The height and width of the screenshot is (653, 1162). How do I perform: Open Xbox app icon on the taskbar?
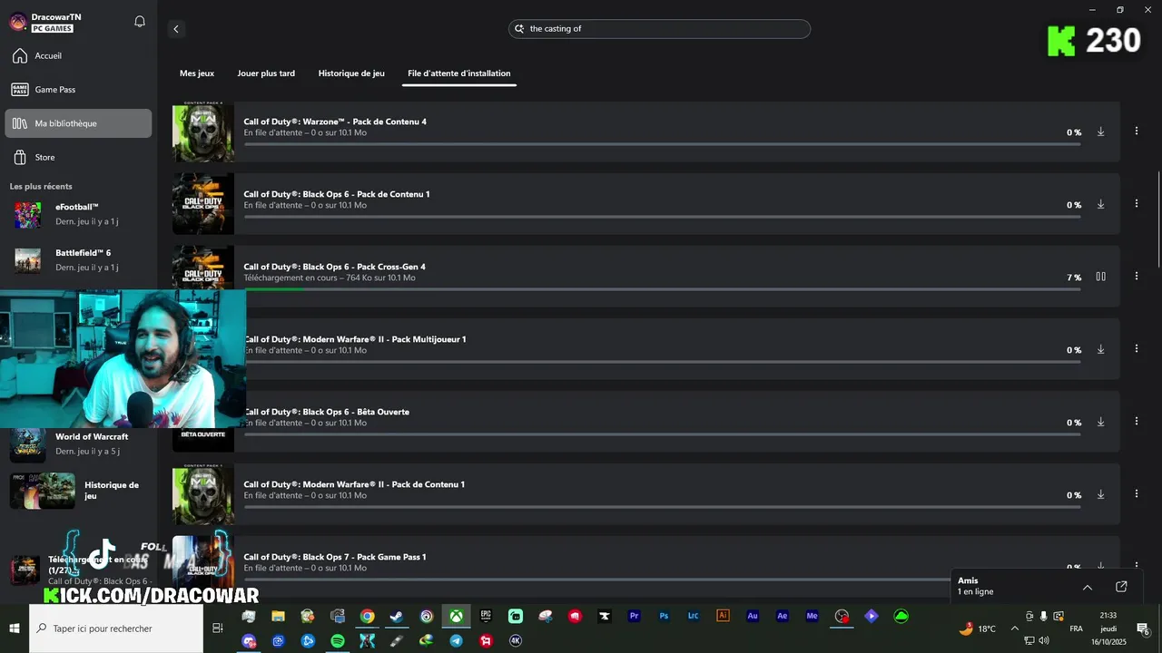coord(456,617)
